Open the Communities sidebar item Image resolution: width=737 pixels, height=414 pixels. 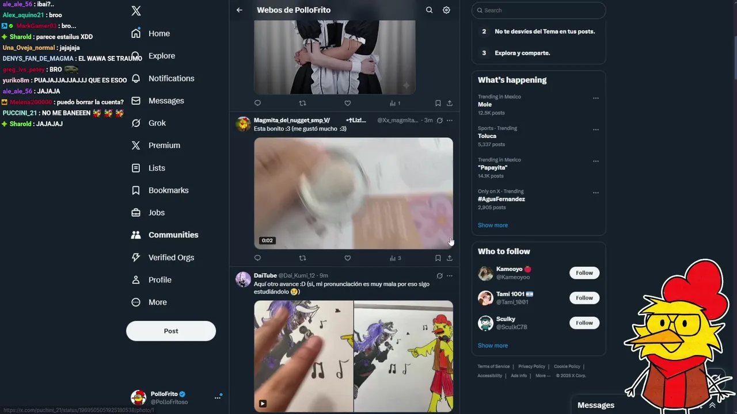[x=165, y=235]
